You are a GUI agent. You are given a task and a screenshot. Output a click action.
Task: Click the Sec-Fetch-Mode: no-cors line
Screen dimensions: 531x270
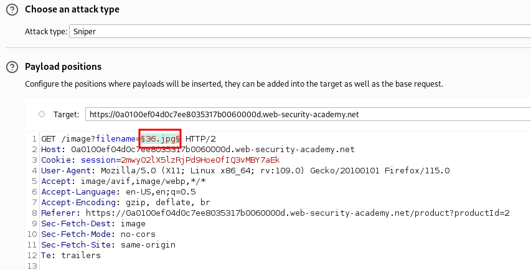[x=98, y=234]
